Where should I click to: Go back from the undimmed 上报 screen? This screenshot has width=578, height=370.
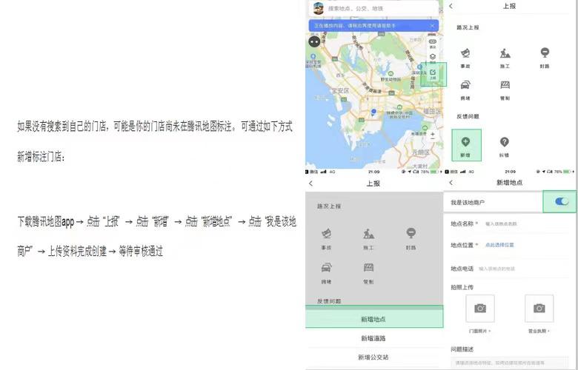click(x=451, y=6)
